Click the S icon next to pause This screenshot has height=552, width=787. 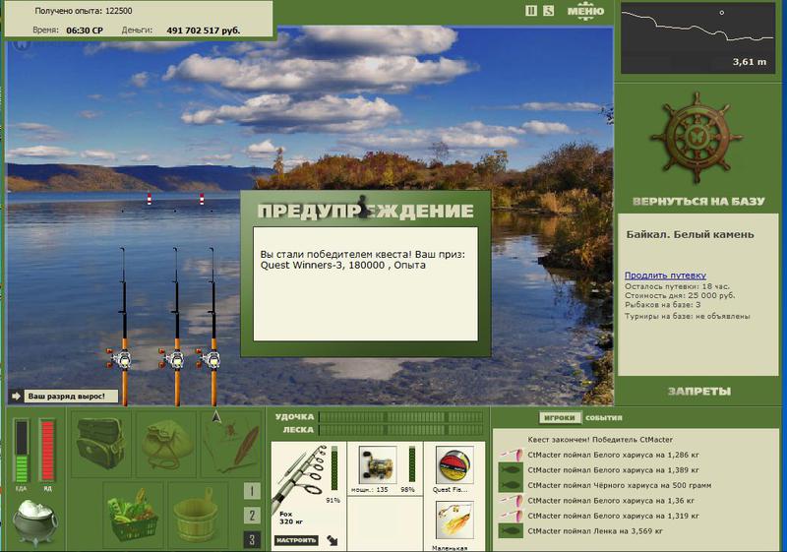point(549,11)
